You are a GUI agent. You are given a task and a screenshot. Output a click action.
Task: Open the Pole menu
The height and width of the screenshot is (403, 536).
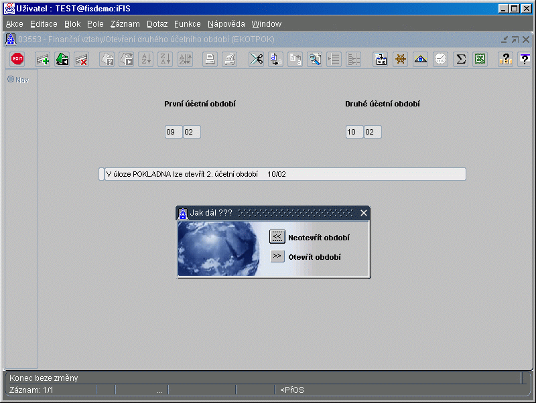(x=95, y=24)
